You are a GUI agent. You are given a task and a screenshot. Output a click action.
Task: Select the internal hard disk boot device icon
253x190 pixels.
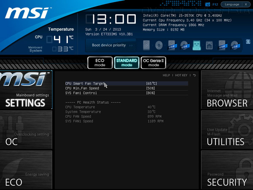pos(146,45)
